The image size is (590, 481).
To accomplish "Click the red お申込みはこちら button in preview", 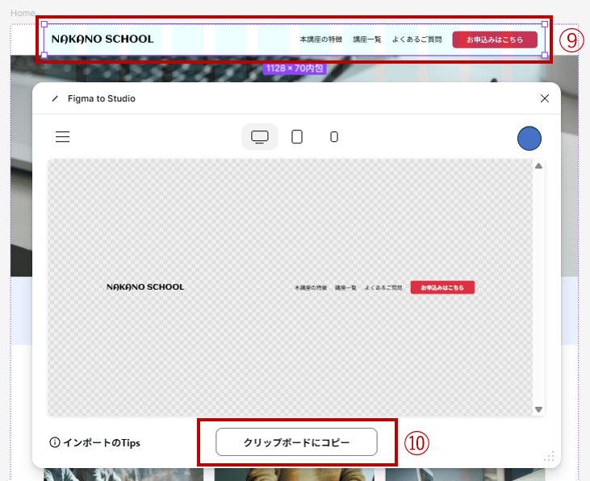I will (442, 288).
